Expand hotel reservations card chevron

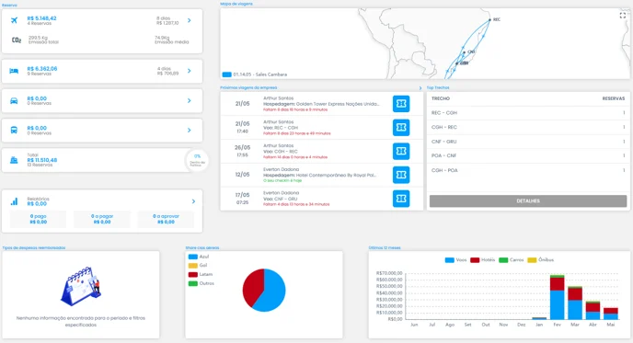click(189, 71)
